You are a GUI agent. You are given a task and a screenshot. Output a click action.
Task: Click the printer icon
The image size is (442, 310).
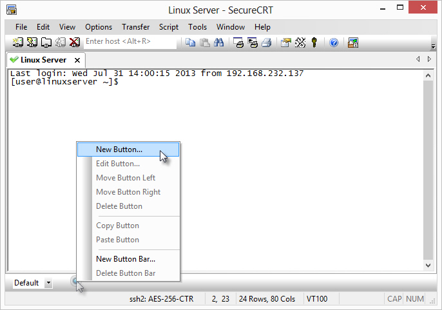point(266,43)
